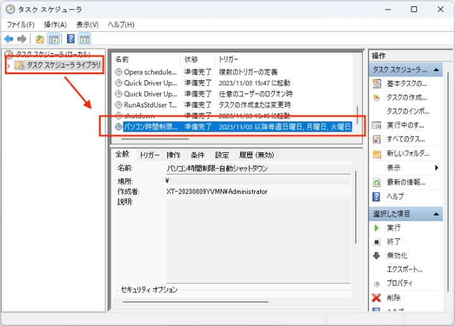This screenshot has width=455, height=326.
Task: Click the back arrow in the toolbar
Action: tap(9, 39)
